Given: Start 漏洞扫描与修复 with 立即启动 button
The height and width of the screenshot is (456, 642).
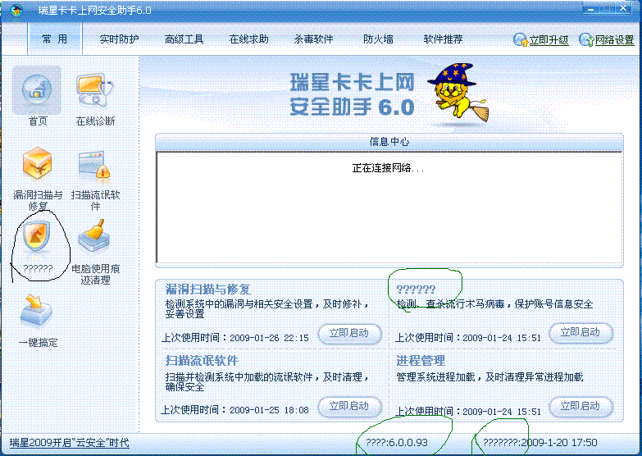Looking at the screenshot, I should (x=349, y=333).
